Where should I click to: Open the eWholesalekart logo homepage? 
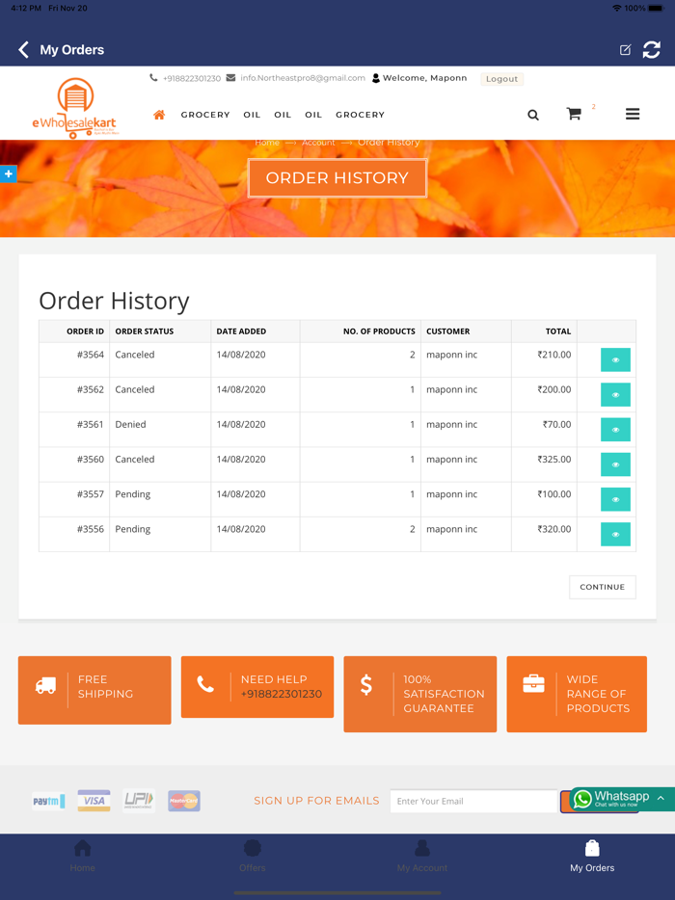point(74,109)
